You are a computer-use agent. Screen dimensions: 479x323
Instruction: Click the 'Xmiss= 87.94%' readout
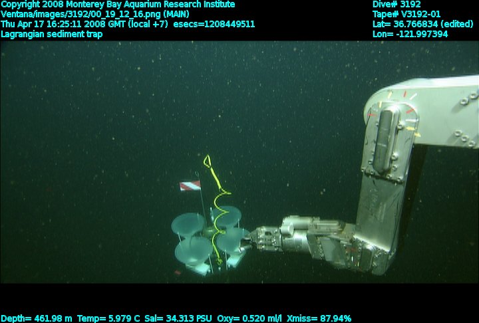point(319,319)
